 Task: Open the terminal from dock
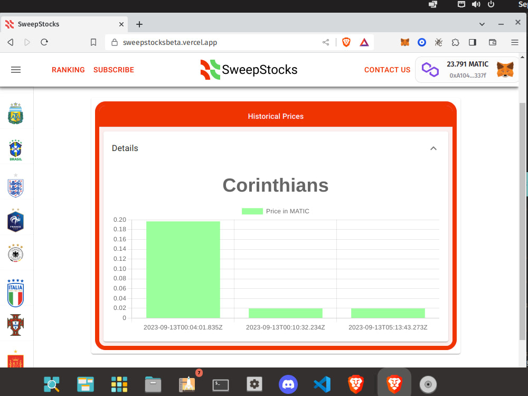click(x=221, y=385)
